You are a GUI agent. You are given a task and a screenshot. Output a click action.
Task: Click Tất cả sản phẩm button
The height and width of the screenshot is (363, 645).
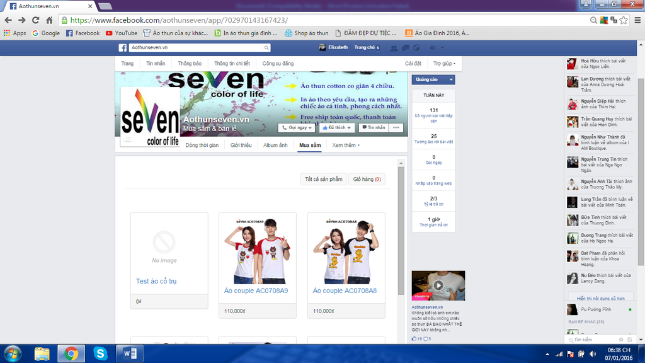pyautogui.click(x=323, y=179)
